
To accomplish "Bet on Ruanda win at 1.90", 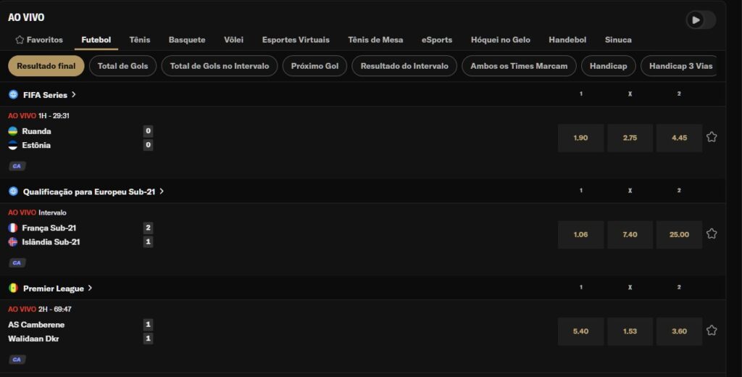I will coord(580,138).
